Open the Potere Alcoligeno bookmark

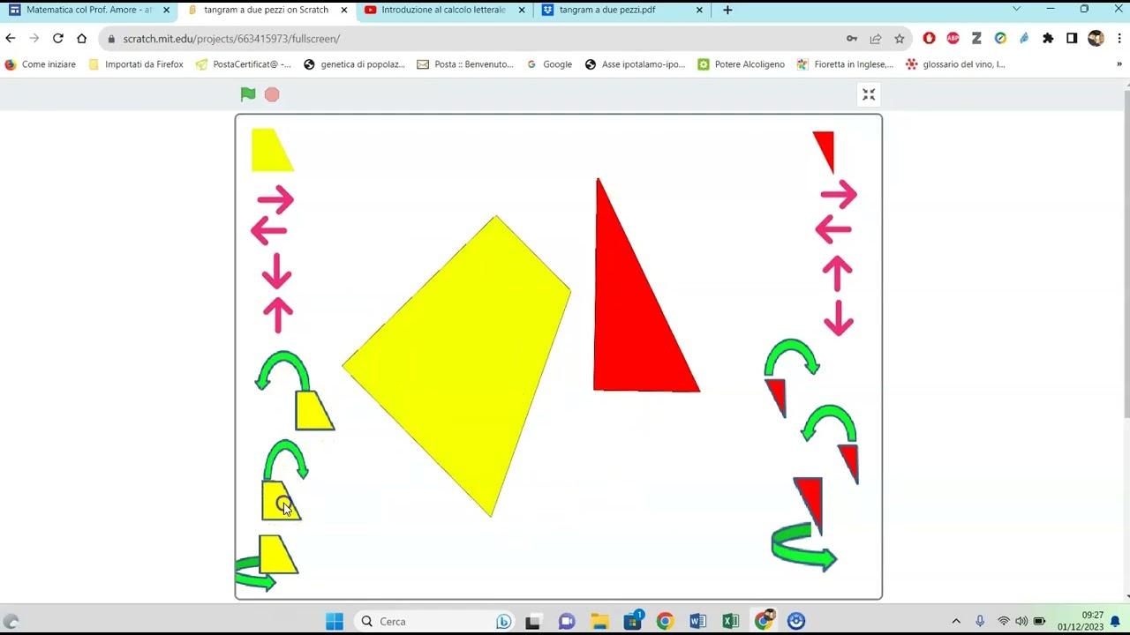click(x=741, y=64)
